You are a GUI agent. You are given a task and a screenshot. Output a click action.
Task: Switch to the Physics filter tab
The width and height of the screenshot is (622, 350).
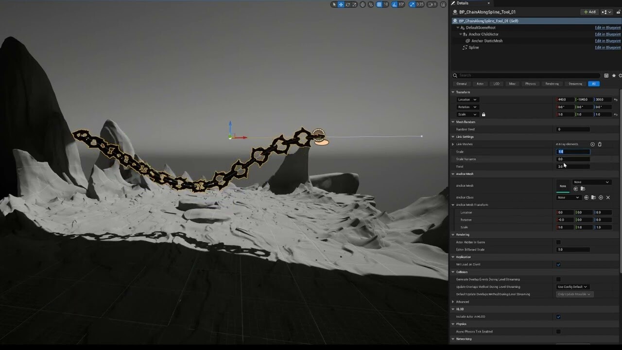[530, 84]
